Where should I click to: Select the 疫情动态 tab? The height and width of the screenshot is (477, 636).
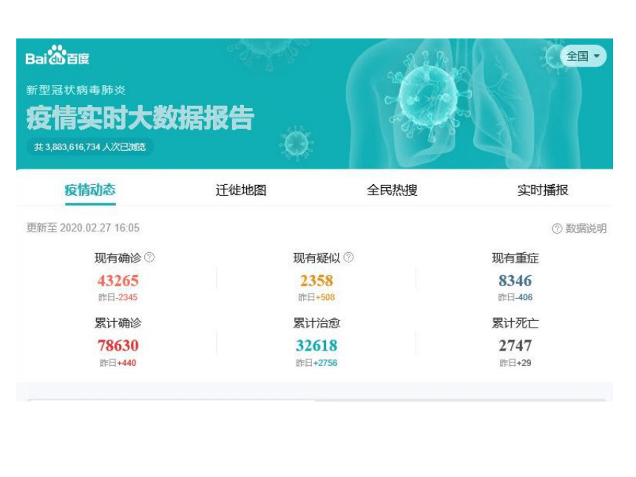point(90,190)
